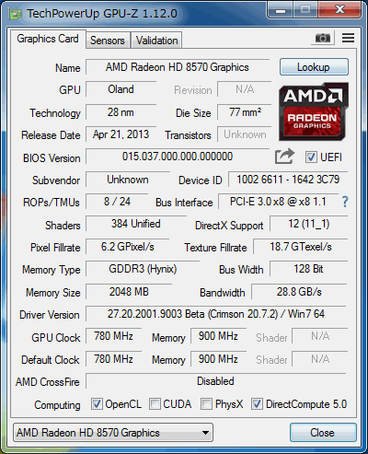This screenshot has width=368, height=454.
Task: Click the Device ID value field
Action: pos(288,180)
